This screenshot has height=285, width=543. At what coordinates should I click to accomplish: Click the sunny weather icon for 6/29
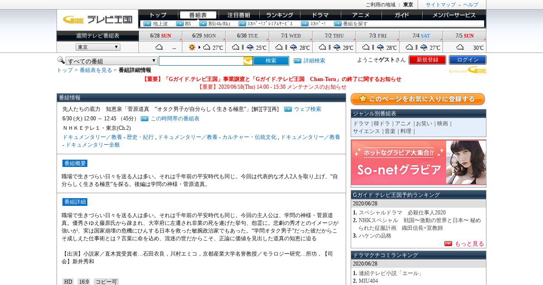pos(192,47)
